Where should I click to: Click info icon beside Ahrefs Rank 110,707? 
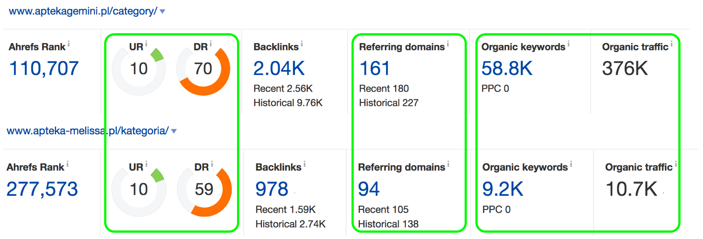pyautogui.click(x=69, y=44)
